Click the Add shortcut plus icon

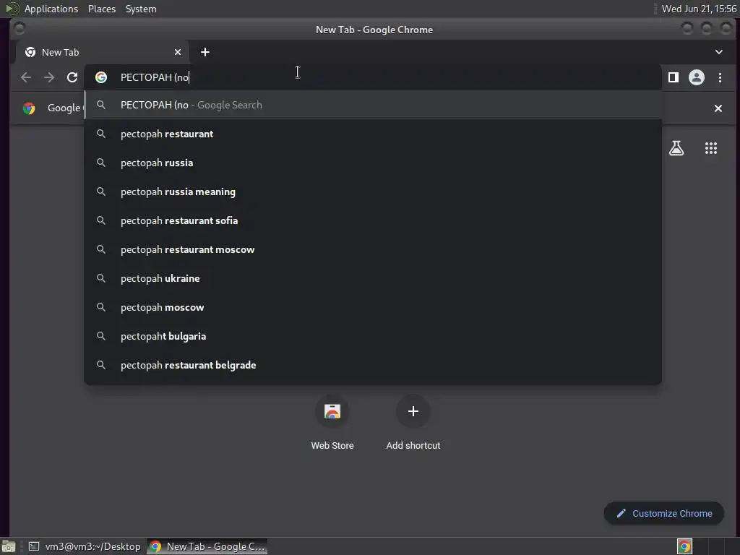coord(413,411)
